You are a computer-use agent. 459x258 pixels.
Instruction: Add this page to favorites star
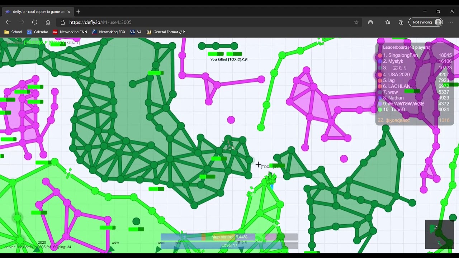tap(356, 22)
